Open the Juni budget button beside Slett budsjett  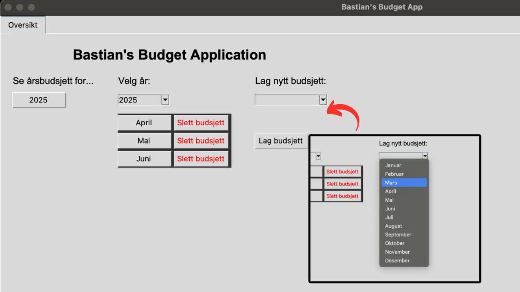[x=144, y=159]
